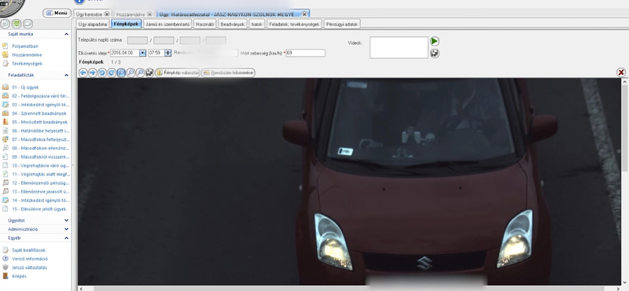Viewport: 629px width, 291px height.
Task: Click Kilépés to log out
Action: [x=19, y=277]
